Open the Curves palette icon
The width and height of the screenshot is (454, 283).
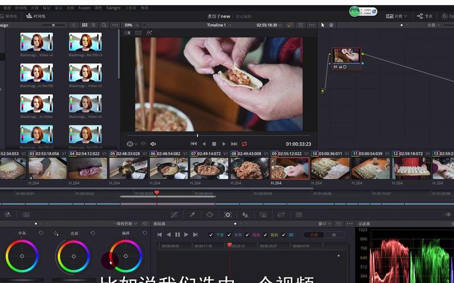pos(174,215)
